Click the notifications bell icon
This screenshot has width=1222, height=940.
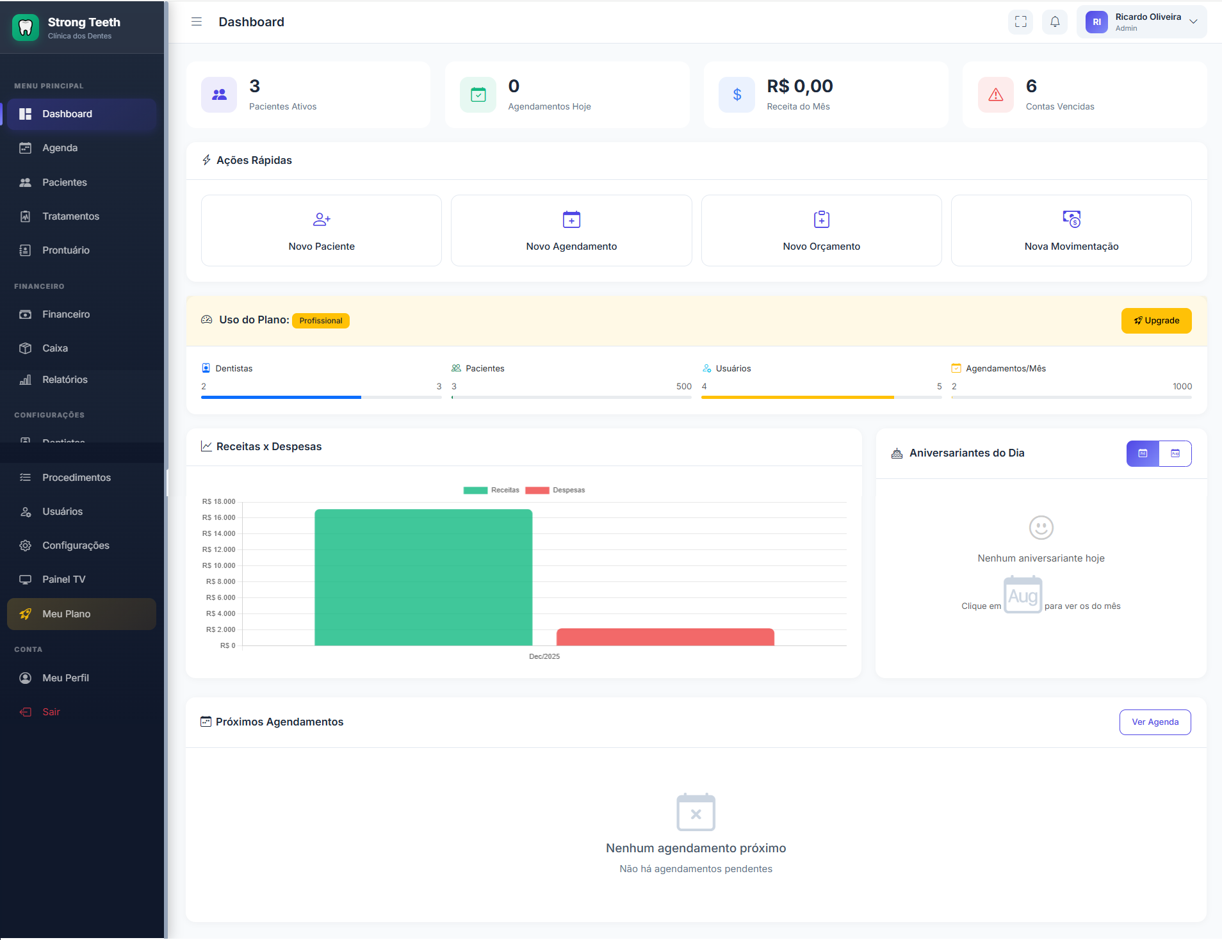(1055, 21)
